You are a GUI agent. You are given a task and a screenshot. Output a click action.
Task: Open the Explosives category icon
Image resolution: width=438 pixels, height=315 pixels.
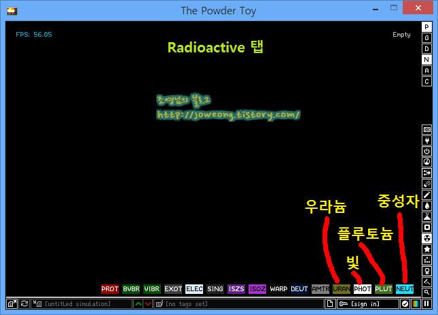click(x=427, y=184)
